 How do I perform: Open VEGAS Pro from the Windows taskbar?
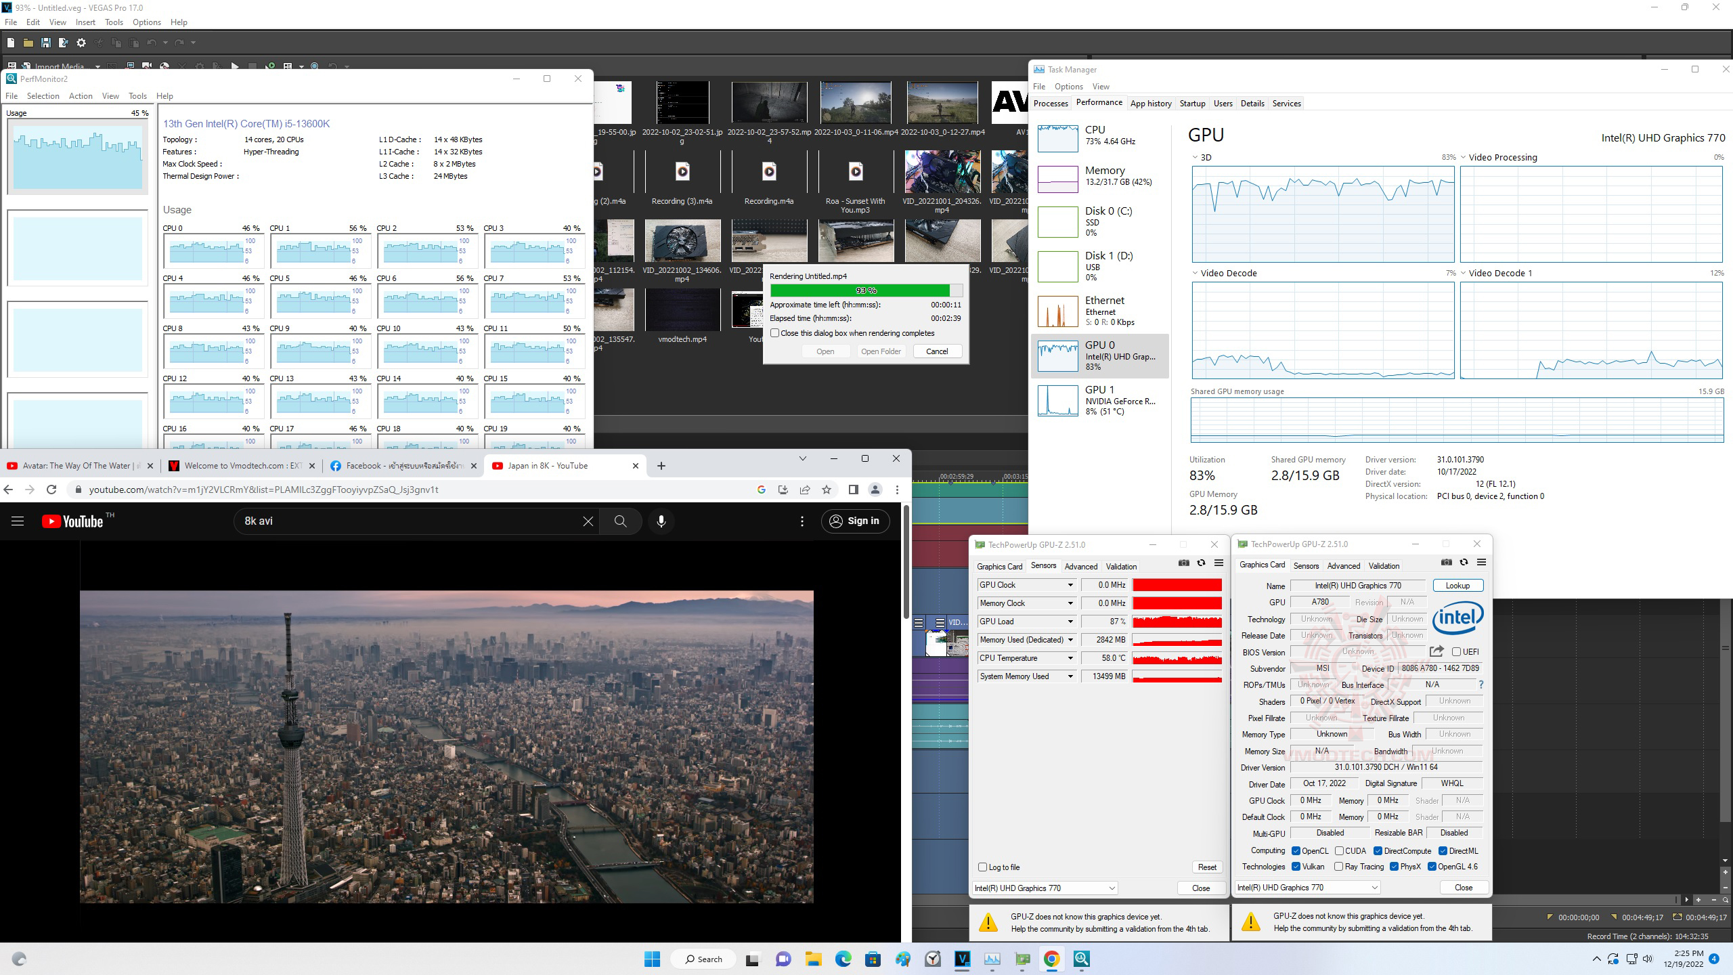(962, 959)
